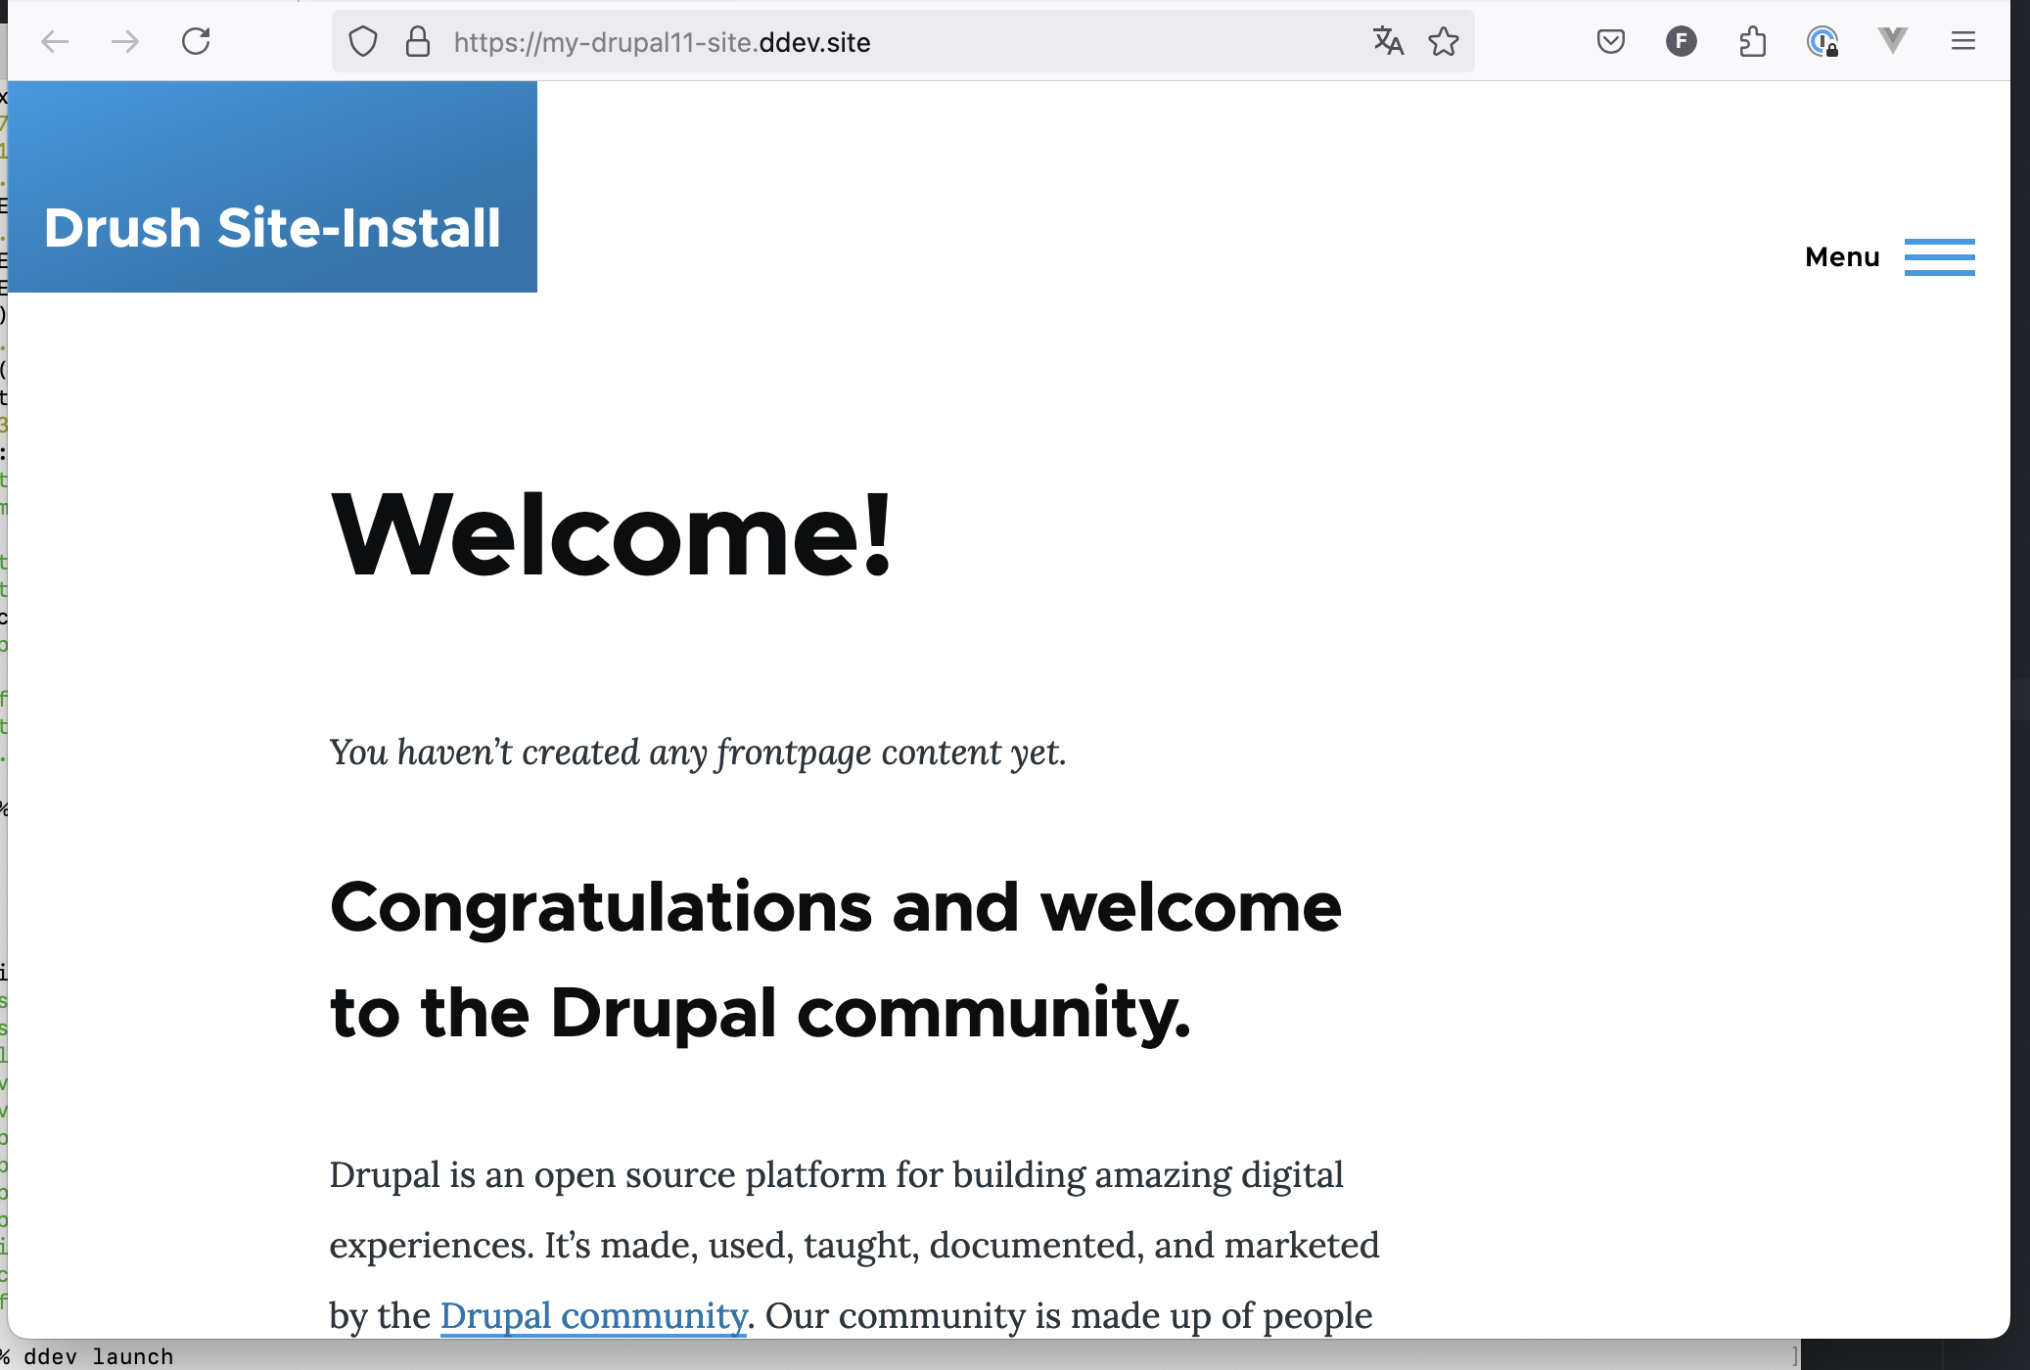2030x1370 pixels.
Task: Click the blue privacy lock extension icon
Action: pyautogui.click(x=1822, y=42)
